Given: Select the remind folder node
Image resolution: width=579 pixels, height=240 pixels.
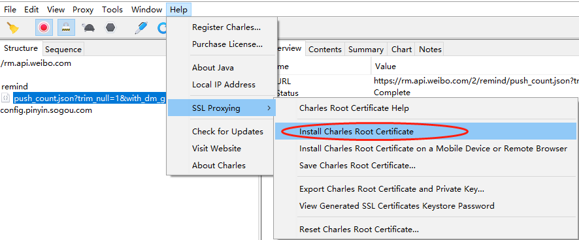Looking at the screenshot, I should pyautogui.click(x=15, y=87).
